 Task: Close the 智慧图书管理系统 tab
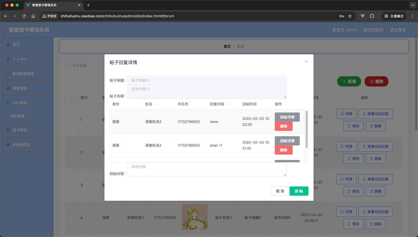pyautogui.click(x=79, y=5)
